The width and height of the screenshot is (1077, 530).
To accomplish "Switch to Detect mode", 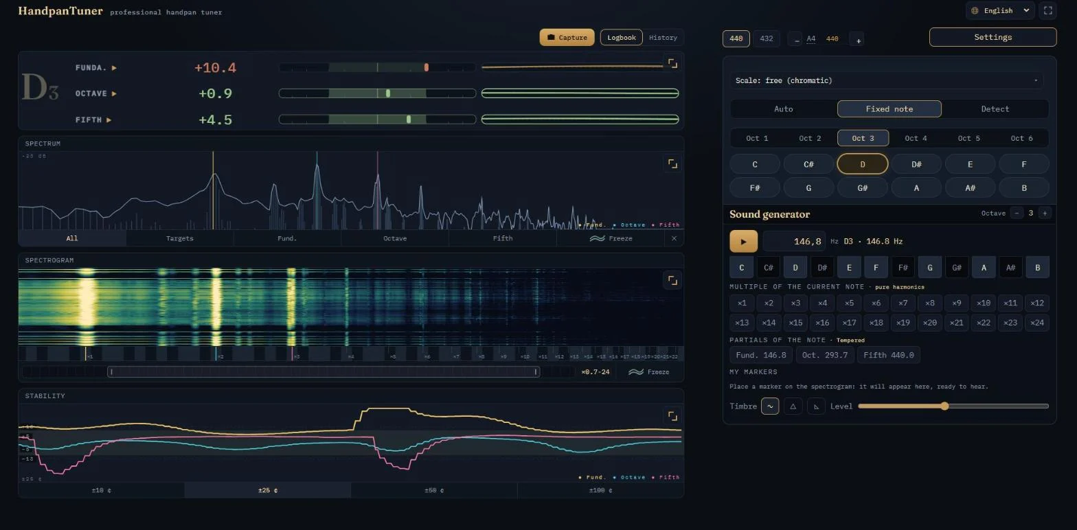I will (995, 108).
